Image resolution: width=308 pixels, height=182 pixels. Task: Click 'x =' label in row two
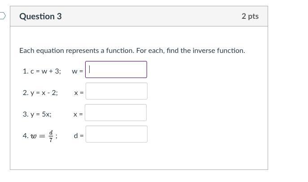coord(78,93)
